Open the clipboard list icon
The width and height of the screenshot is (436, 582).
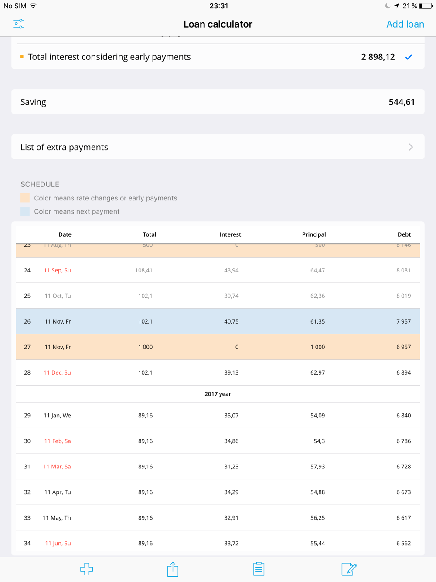(x=259, y=569)
